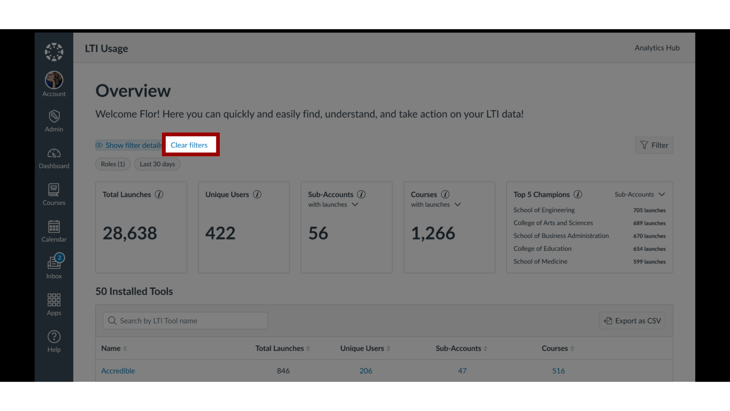The height and width of the screenshot is (411, 730).
Task: Click the Filter button top right
Action: [654, 145]
